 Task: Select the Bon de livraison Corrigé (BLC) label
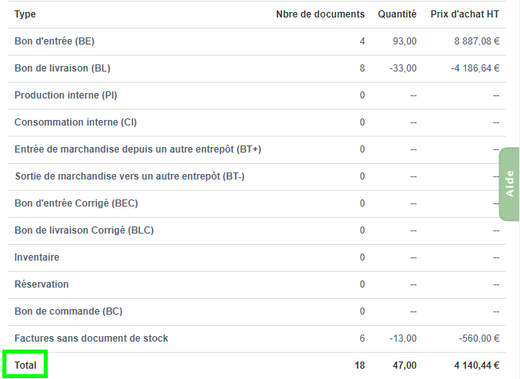pyautogui.click(x=84, y=230)
